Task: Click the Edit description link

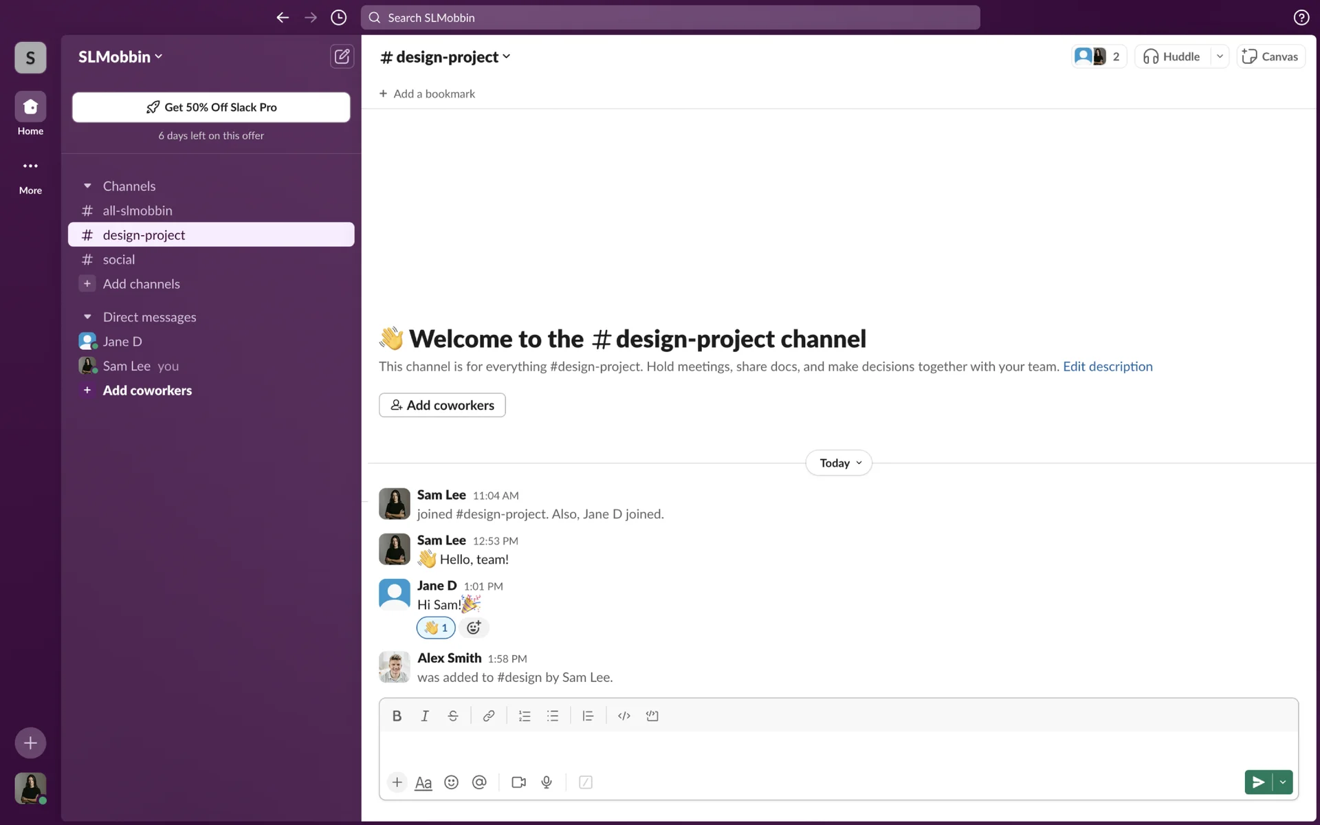Action: 1108,366
